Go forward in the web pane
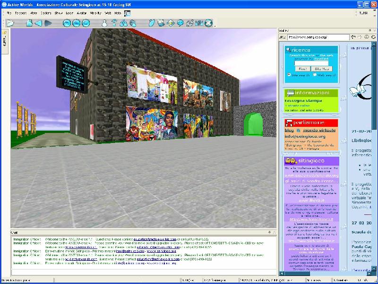Image resolution: width=378 pixels, height=284 pixels. [360, 37]
